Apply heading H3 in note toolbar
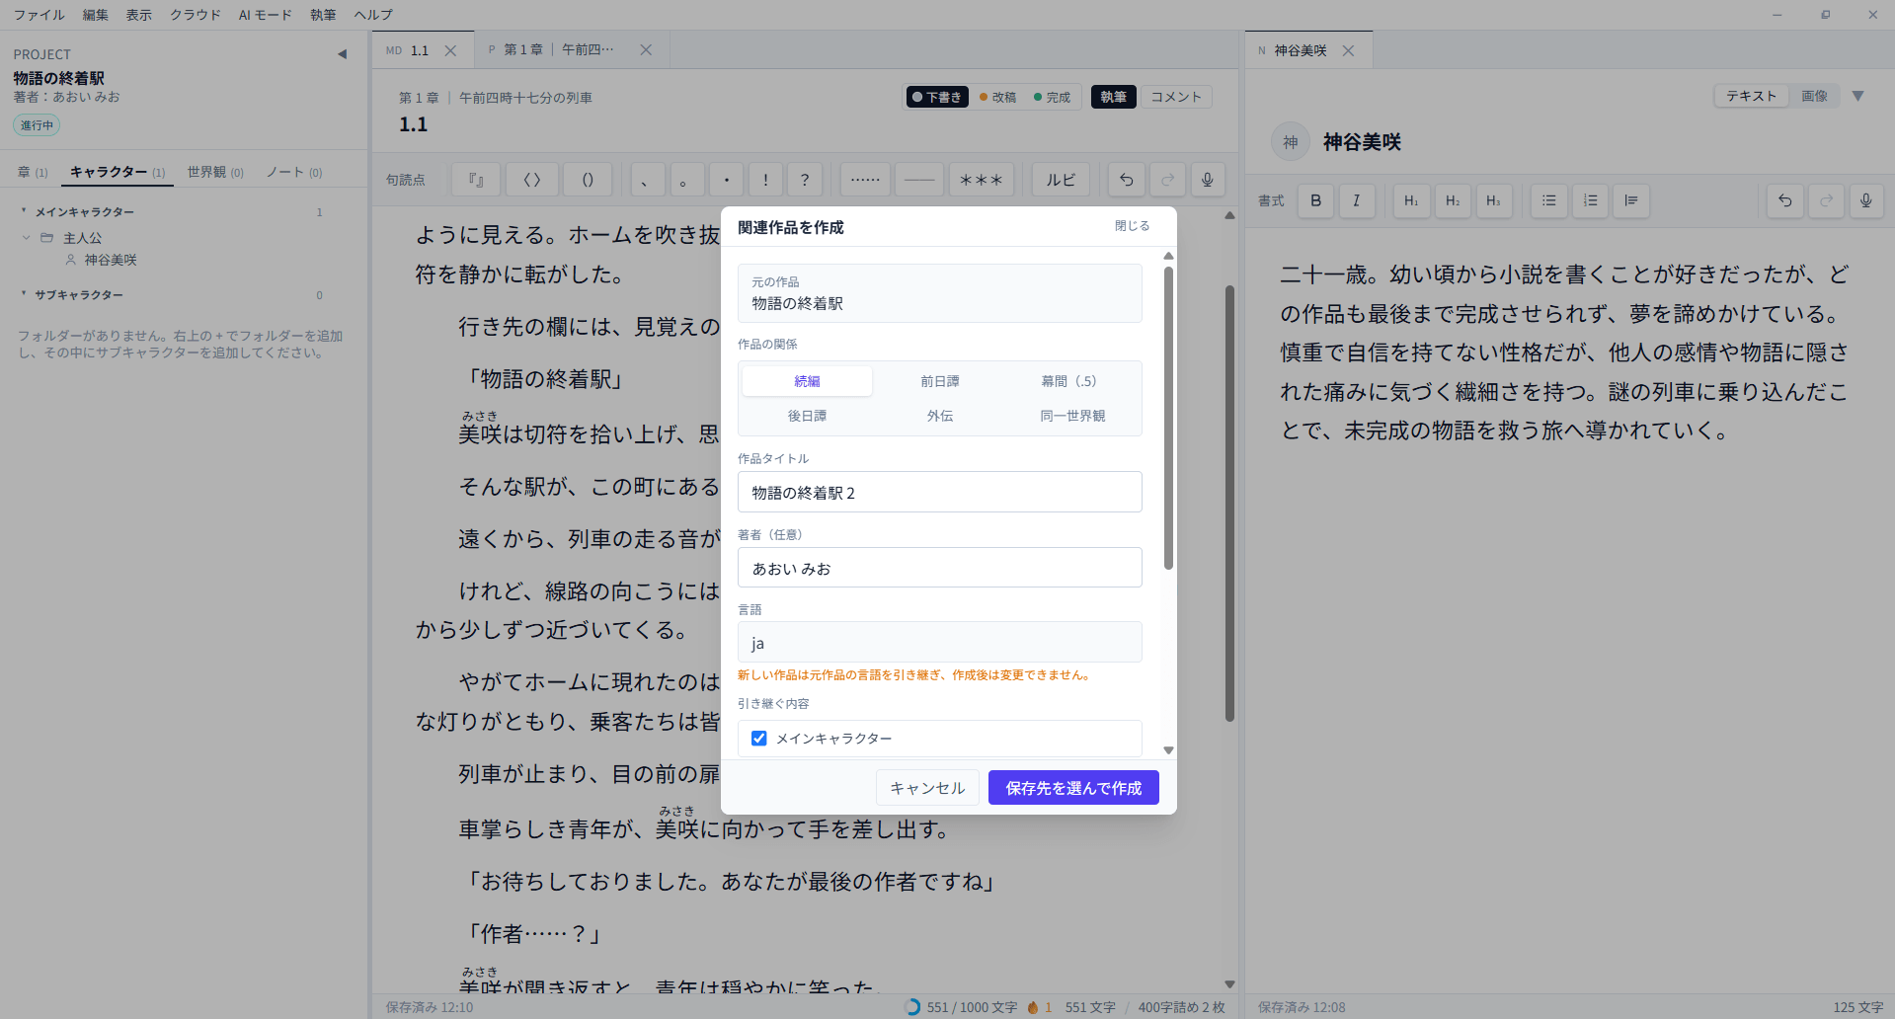Screen dimensions: 1895x1019 (x=1493, y=200)
